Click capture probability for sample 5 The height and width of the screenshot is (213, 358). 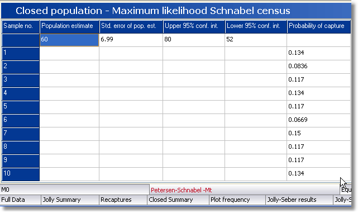tap(319, 107)
